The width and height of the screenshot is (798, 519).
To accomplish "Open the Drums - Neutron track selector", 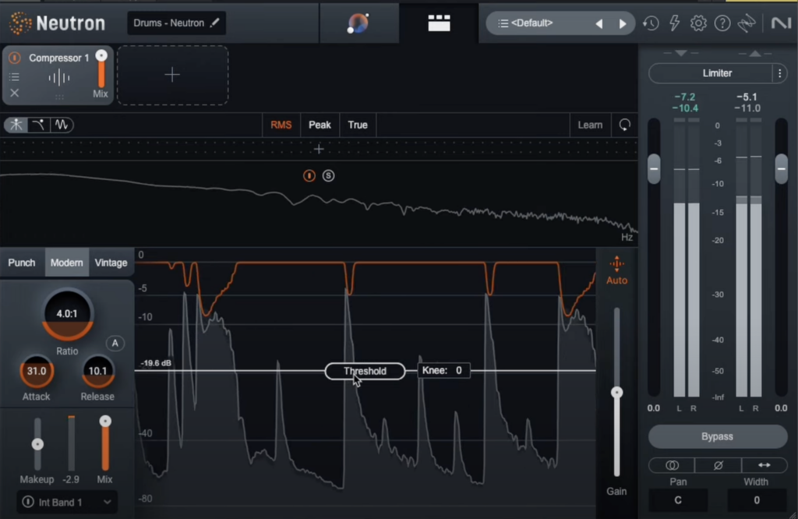I will pos(175,23).
